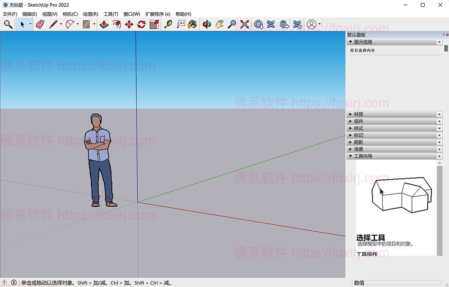Click the Zoom Extents icon
The image size is (449, 287).
click(x=245, y=25)
